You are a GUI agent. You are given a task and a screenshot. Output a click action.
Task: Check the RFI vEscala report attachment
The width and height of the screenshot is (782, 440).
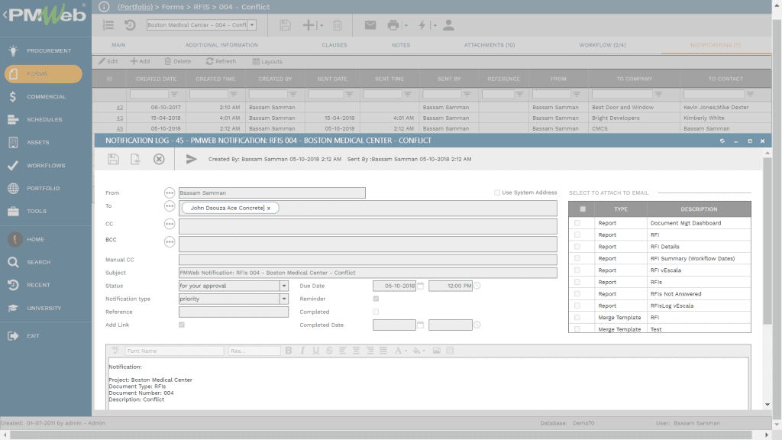(577, 270)
